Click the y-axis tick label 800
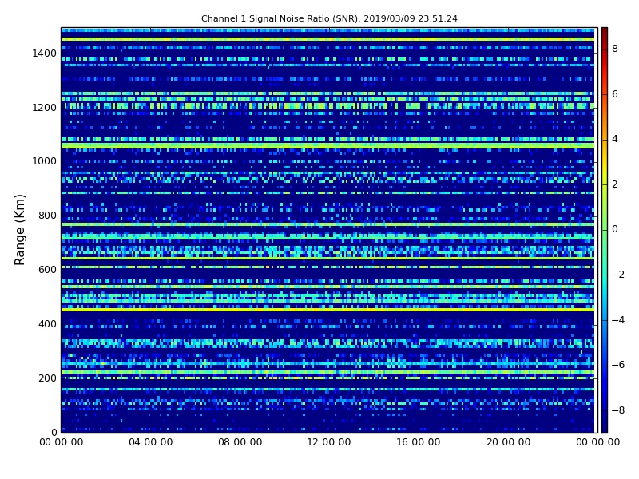639x479 pixels. click(x=47, y=216)
